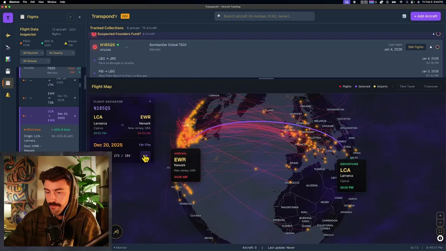
Task: Click the panel divider handle above Flight Map
Action: (x=266, y=78)
